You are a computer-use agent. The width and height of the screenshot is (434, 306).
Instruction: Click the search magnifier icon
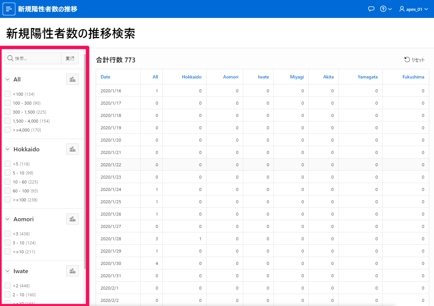point(10,58)
